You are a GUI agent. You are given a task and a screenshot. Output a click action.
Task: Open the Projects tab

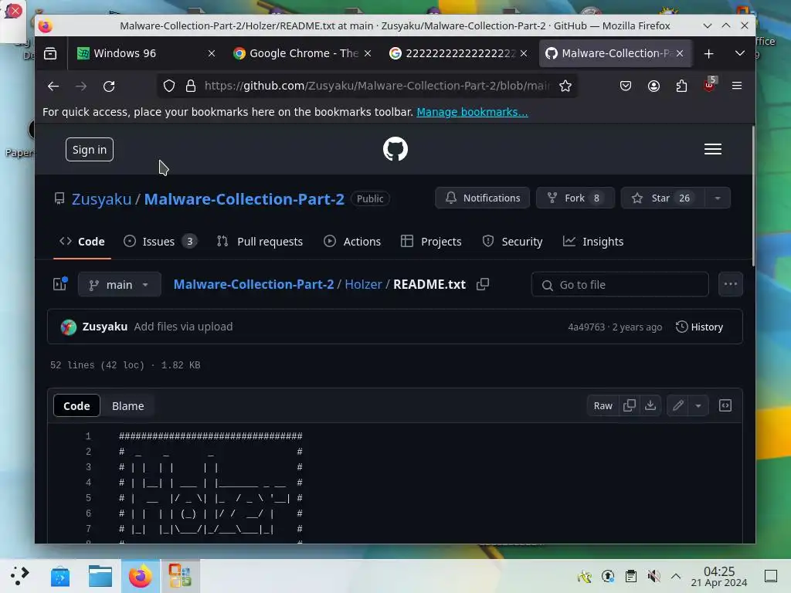431,242
